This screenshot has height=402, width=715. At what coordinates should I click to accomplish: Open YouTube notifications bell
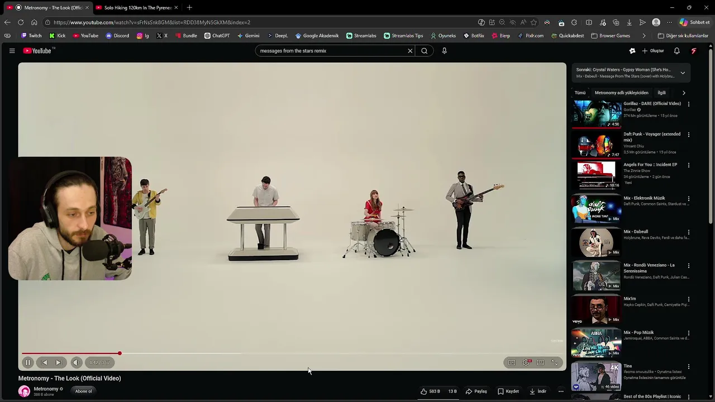[676, 51]
